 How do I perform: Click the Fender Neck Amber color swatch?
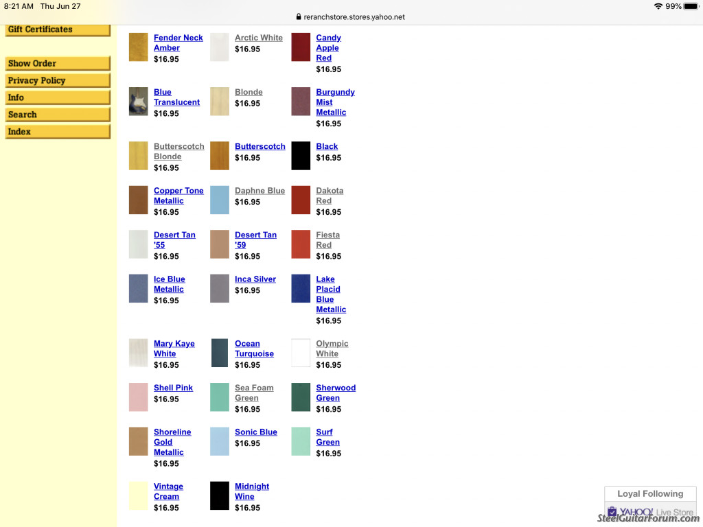[x=138, y=47]
